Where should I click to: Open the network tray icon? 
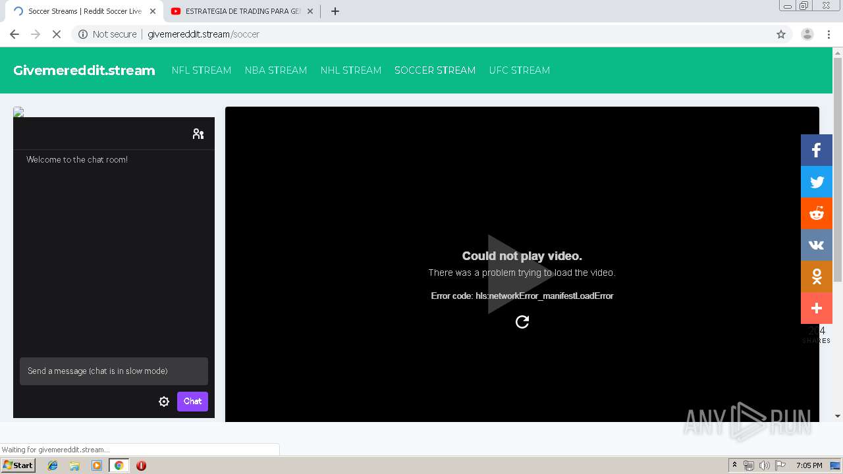coord(749,465)
